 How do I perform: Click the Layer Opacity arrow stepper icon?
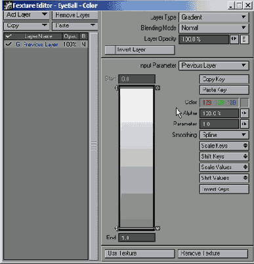pos(234,39)
